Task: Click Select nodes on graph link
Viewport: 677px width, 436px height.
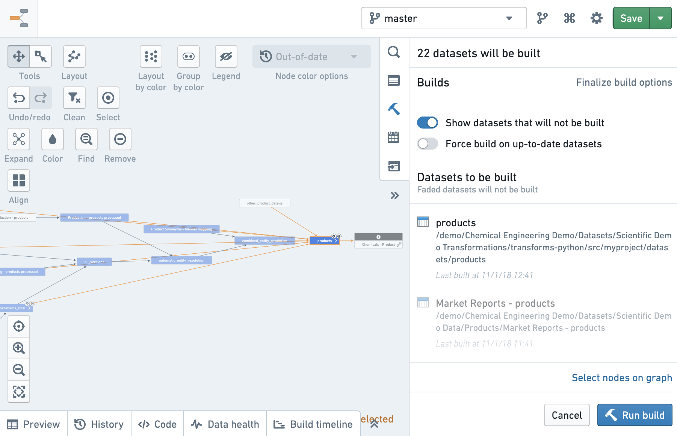Action: [622, 378]
